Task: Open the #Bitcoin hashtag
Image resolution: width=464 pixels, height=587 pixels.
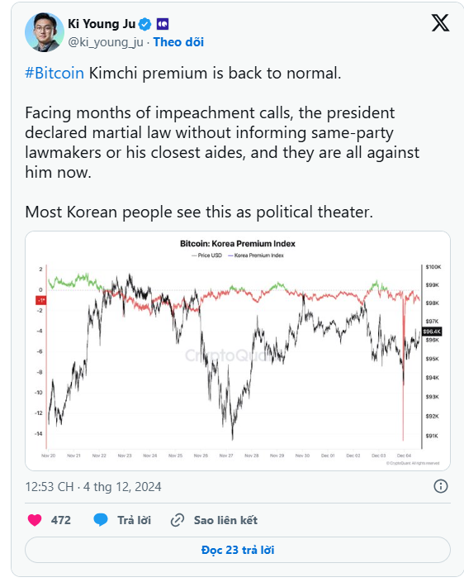Action: [54, 73]
